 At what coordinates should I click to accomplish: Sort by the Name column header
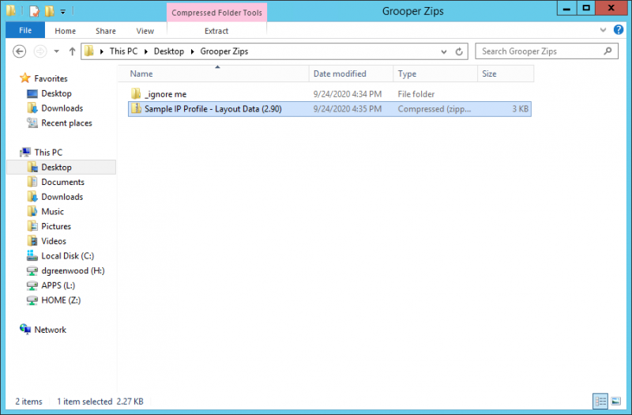(213, 74)
